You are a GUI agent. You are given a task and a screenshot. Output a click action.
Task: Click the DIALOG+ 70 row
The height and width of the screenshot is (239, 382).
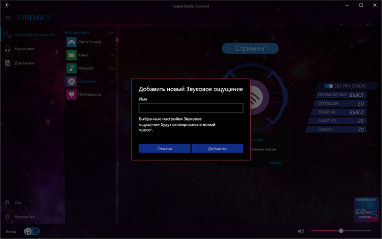point(336,130)
